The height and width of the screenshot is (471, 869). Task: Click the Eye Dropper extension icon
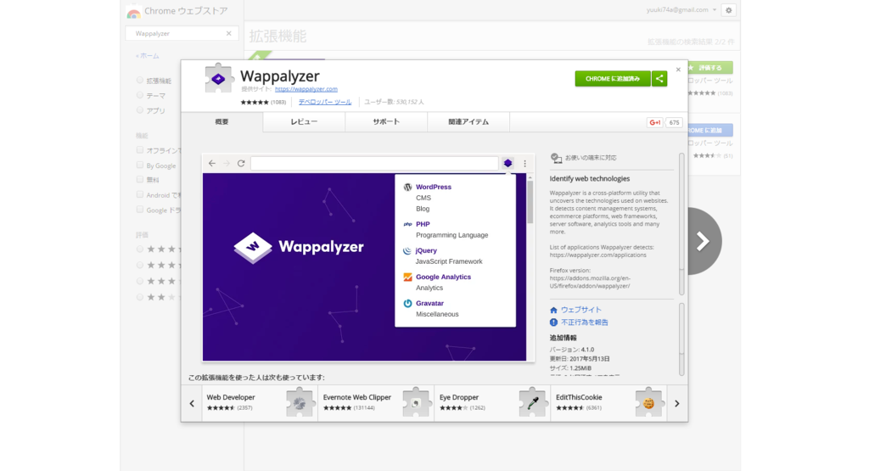533,402
